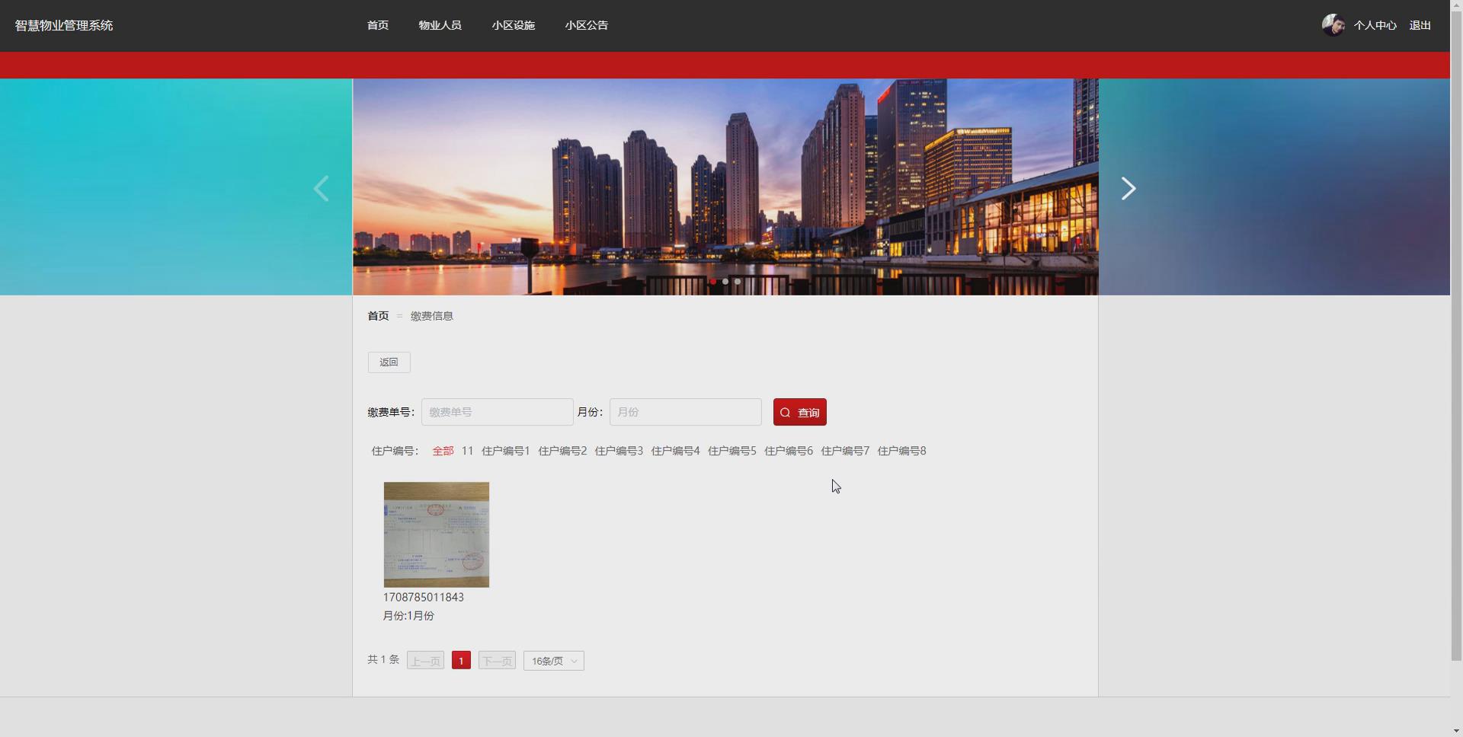This screenshot has height=737, width=1463.
Task: Filter by 住户编号5
Action: click(x=731, y=451)
